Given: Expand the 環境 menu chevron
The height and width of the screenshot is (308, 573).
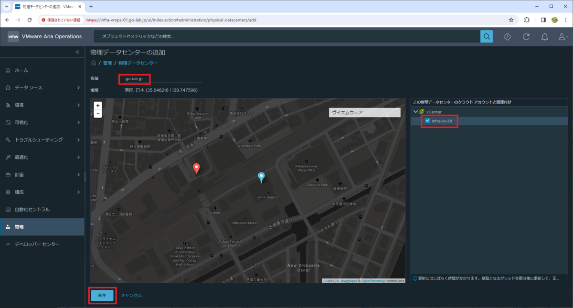Looking at the screenshot, I should pyautogui.click(x=78, y=105).
